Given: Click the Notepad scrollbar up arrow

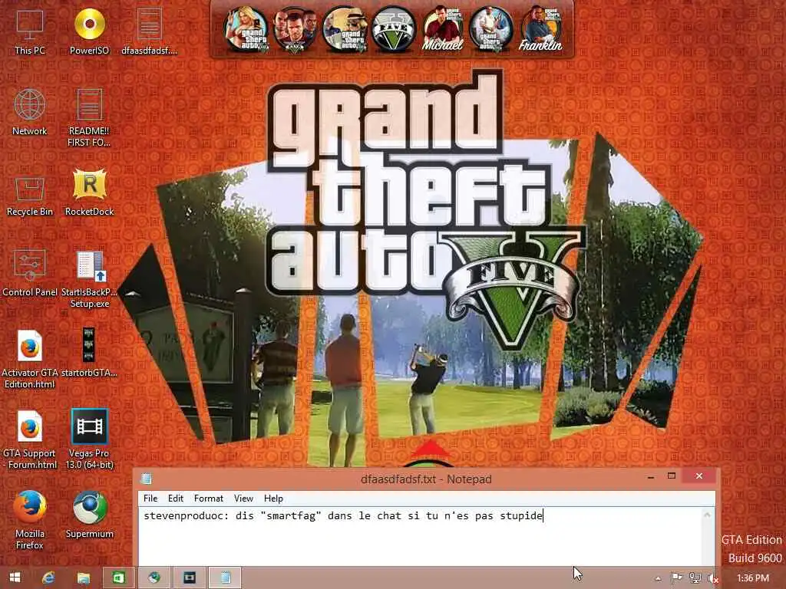Looking at the screenshot, I should pos(707,515).
